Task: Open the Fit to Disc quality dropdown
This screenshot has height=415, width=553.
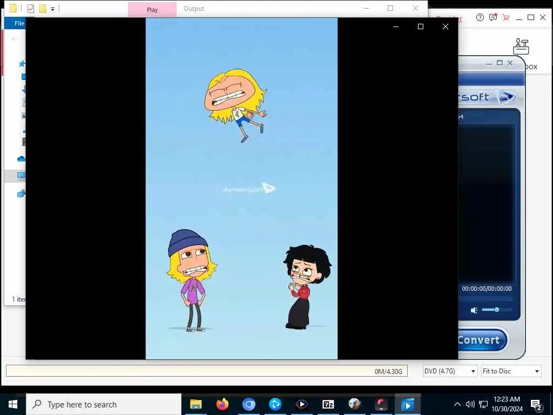Action: point(511,371)
